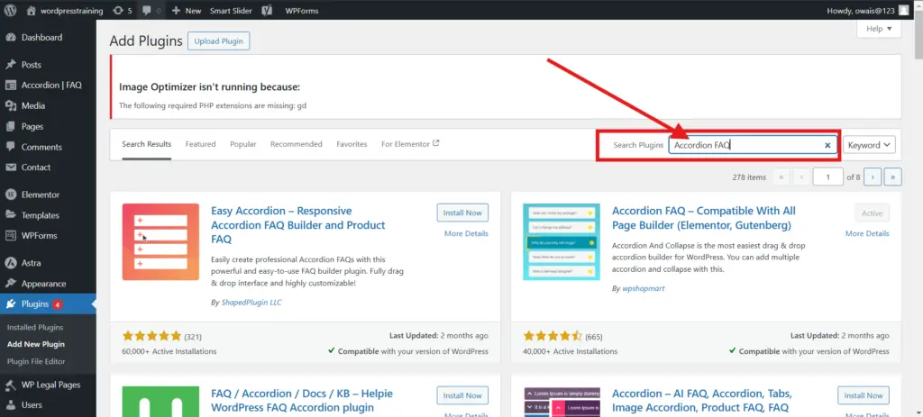Image resolution: width=923 pixels, height=417 pixels.
Task: Open Accordion FAQ Compatible plugin title
Action: 703,218
